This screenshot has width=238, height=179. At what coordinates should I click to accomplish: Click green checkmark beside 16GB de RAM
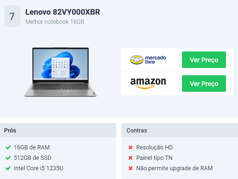(8, 147)
